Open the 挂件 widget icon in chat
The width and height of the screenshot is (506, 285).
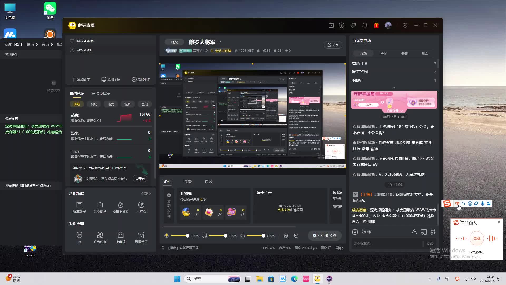[366, 232]
